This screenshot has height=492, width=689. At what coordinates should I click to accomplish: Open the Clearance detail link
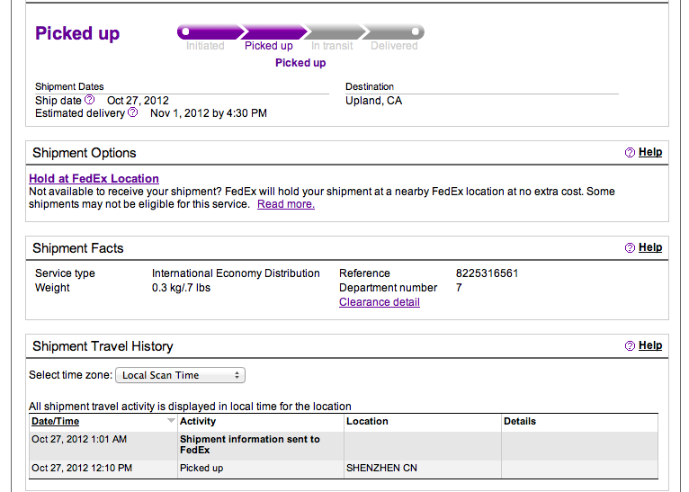click(379, 302)
